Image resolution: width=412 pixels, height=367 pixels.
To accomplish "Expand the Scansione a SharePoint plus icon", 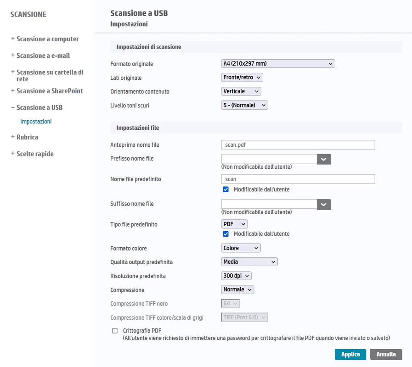I will (12, 90).
